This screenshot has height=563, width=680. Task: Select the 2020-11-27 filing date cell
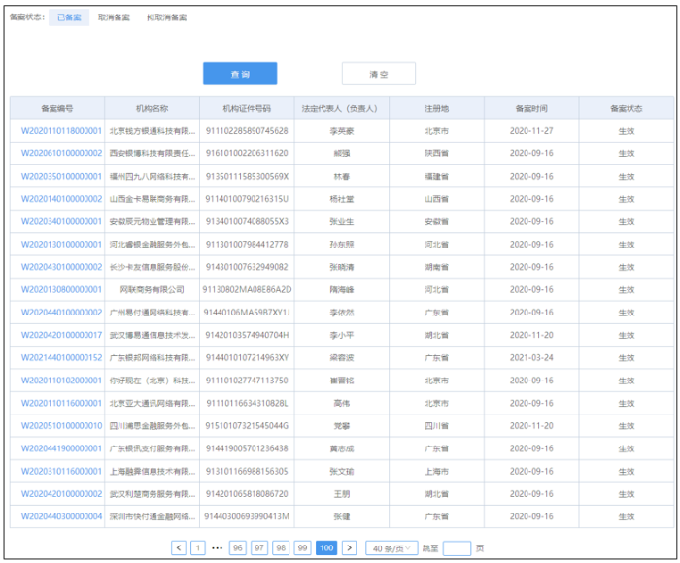click(x=531, y=131)
